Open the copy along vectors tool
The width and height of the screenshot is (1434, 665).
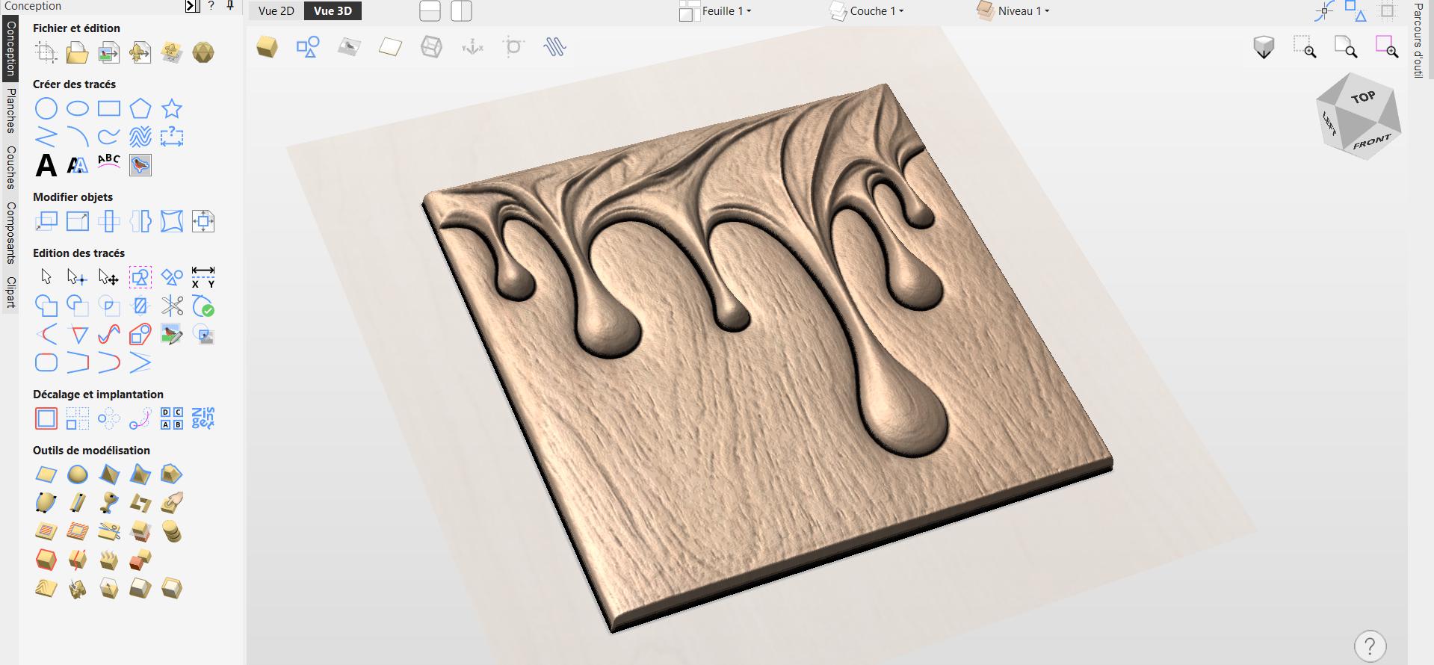tap(140, 418)
